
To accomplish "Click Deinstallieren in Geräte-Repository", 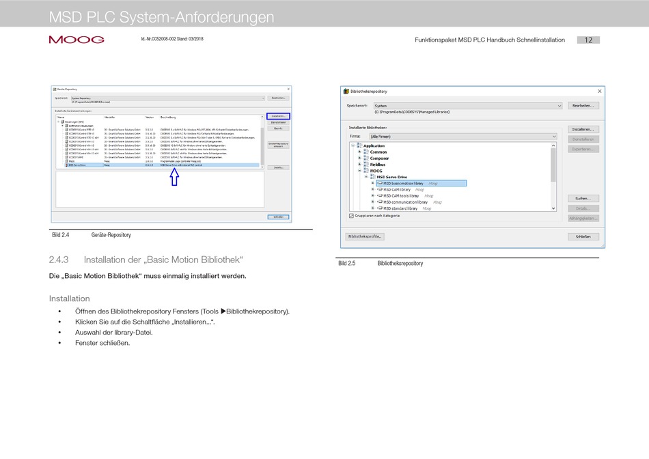I will point(278,122).
